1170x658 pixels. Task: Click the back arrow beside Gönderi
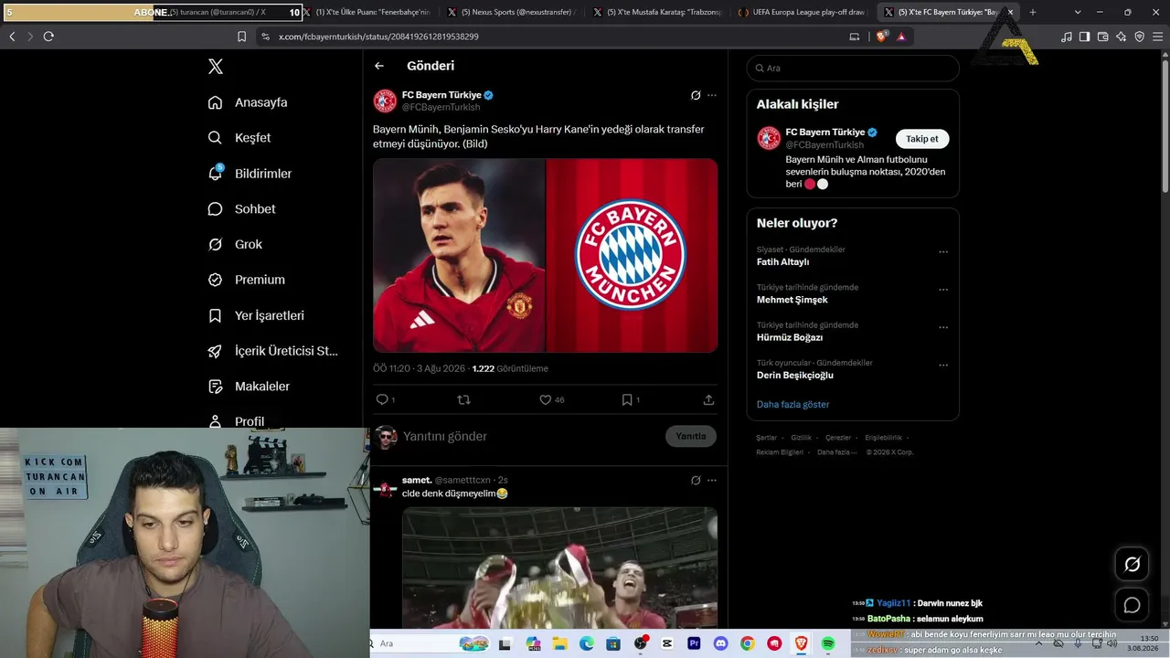click(x=379, y=66)
